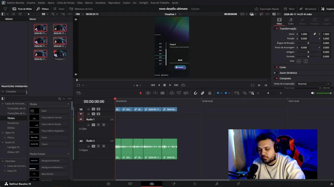Click the Overwrite clip icon in timeline toolbar
The width and height of the screenshot is (334, 187).
coord(179,93)
